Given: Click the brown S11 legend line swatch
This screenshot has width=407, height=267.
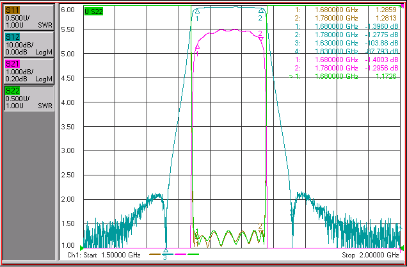Looking at the screenshot, I should tap(155, 254).
